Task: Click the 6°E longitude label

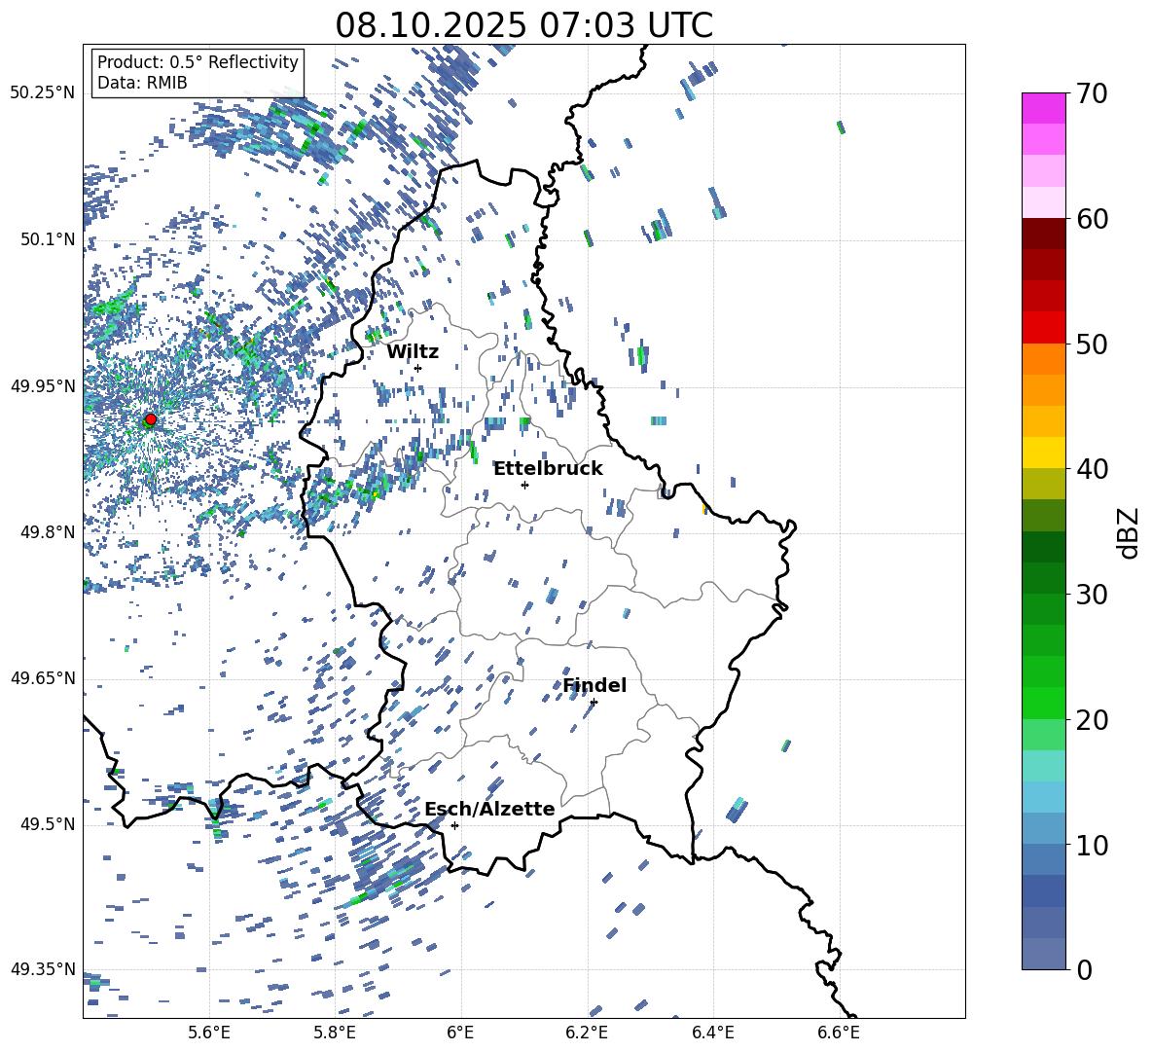Action: pyautogui.click(x=460, y=1033)
